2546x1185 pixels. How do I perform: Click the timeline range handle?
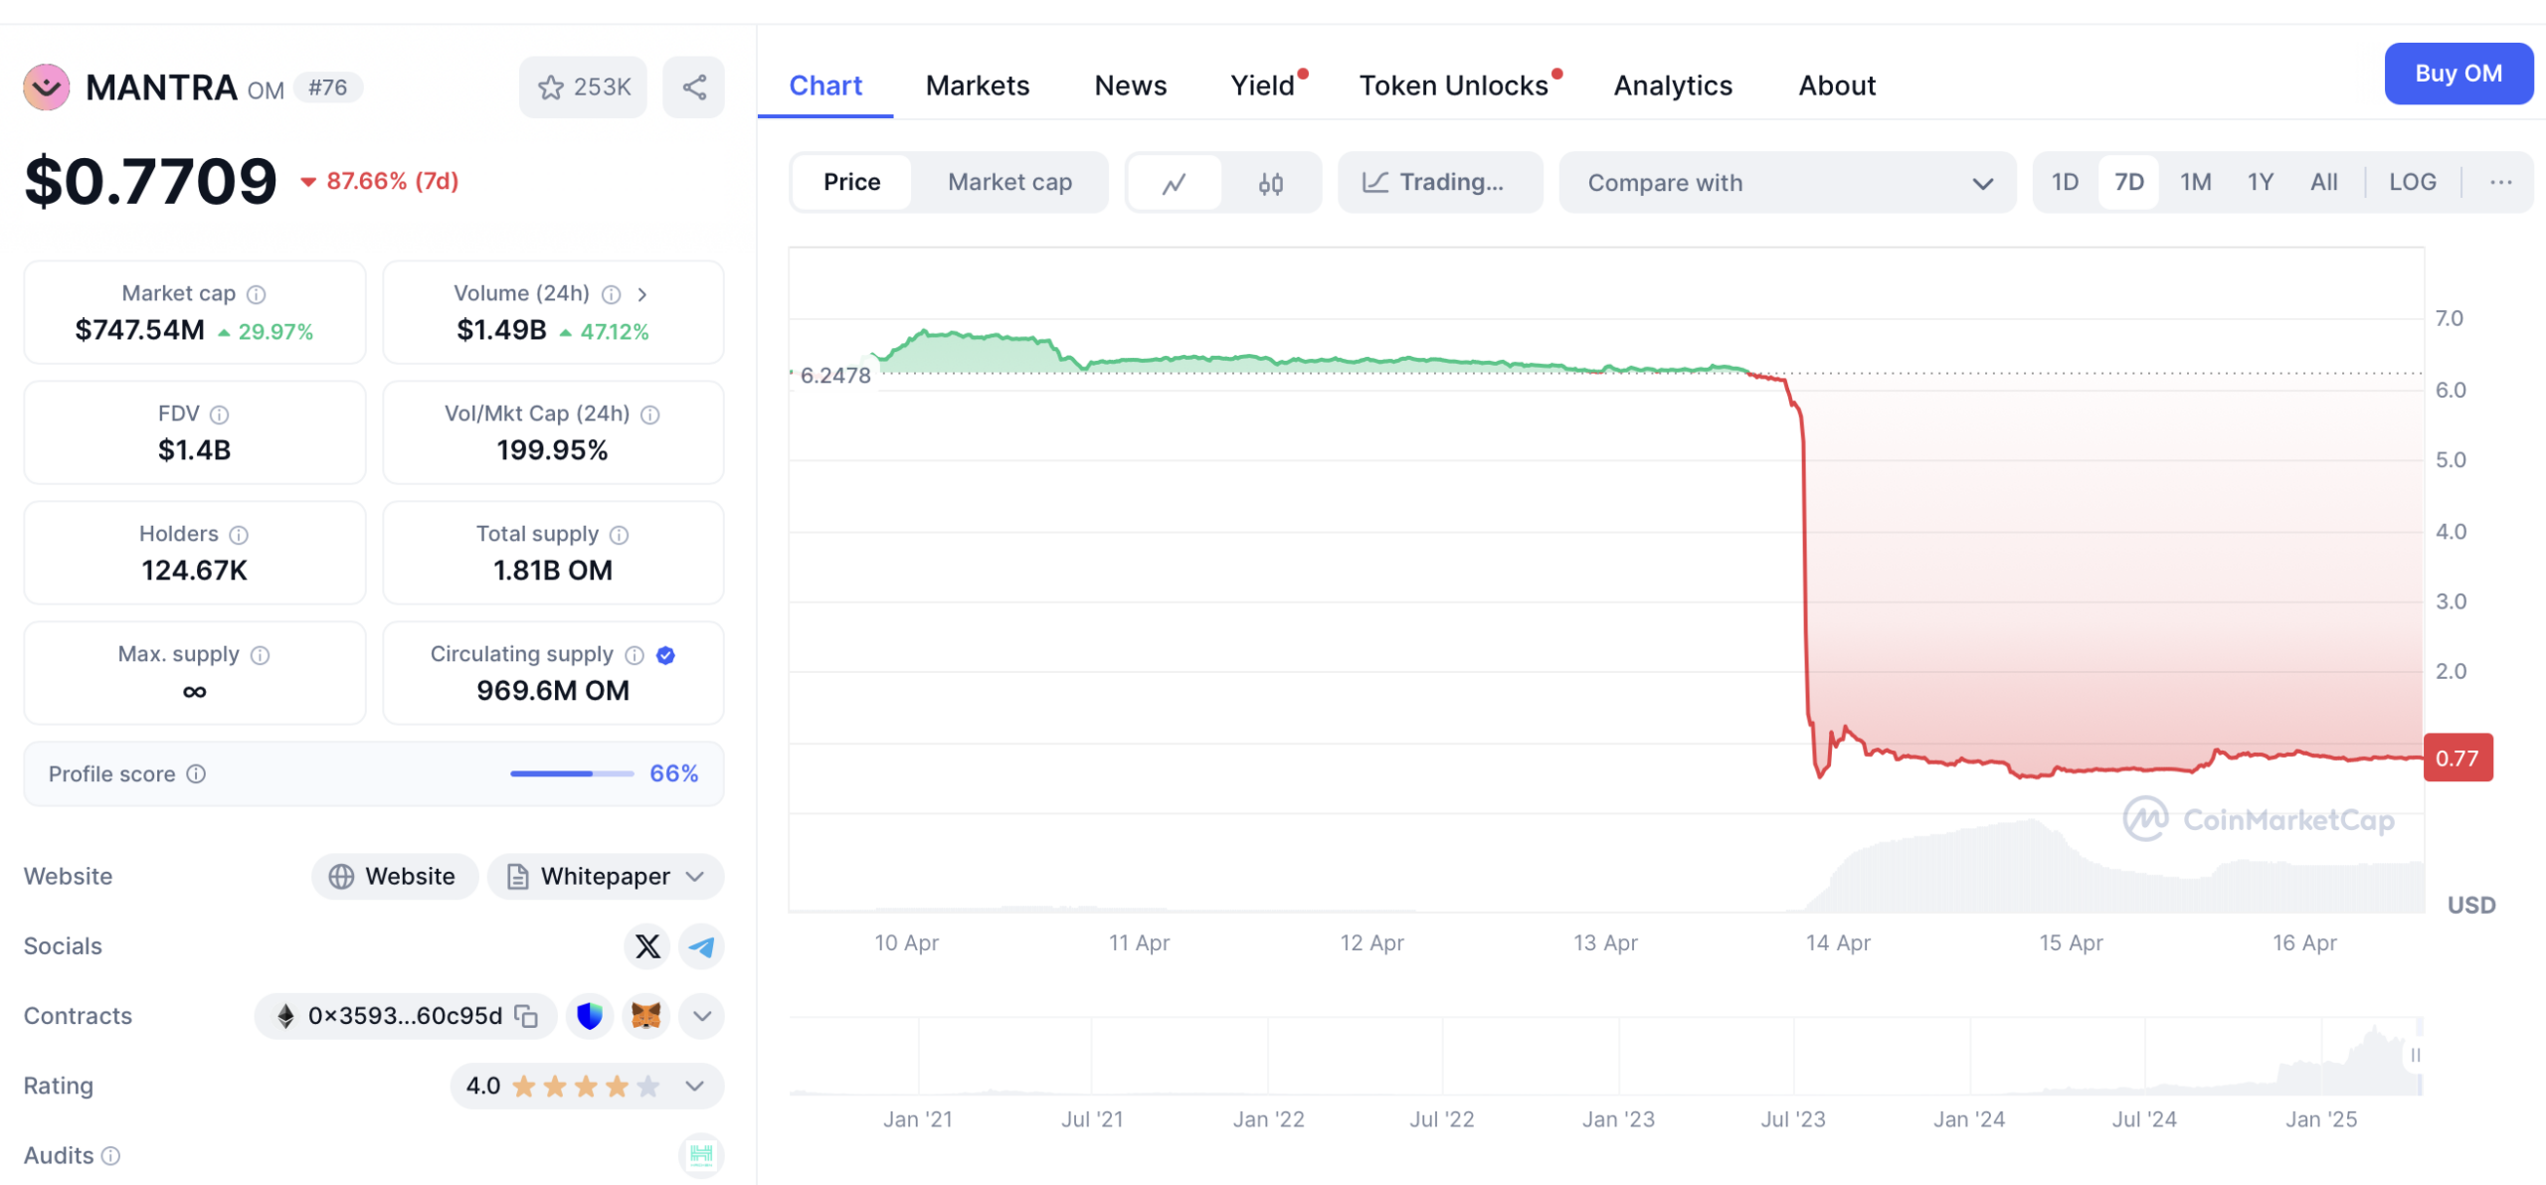coord(2416,1055)
